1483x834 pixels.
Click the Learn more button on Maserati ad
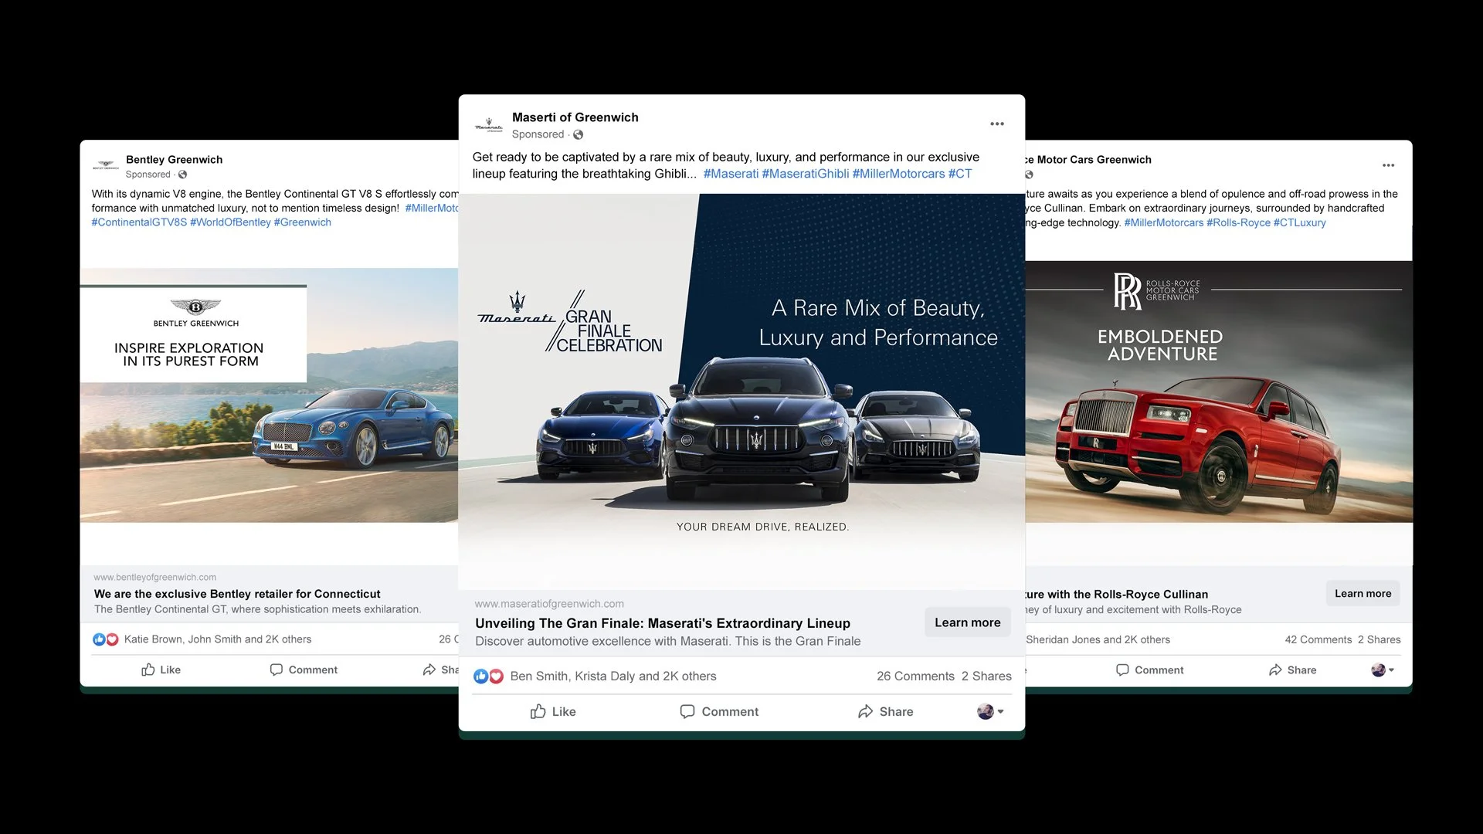click(966, 622)
